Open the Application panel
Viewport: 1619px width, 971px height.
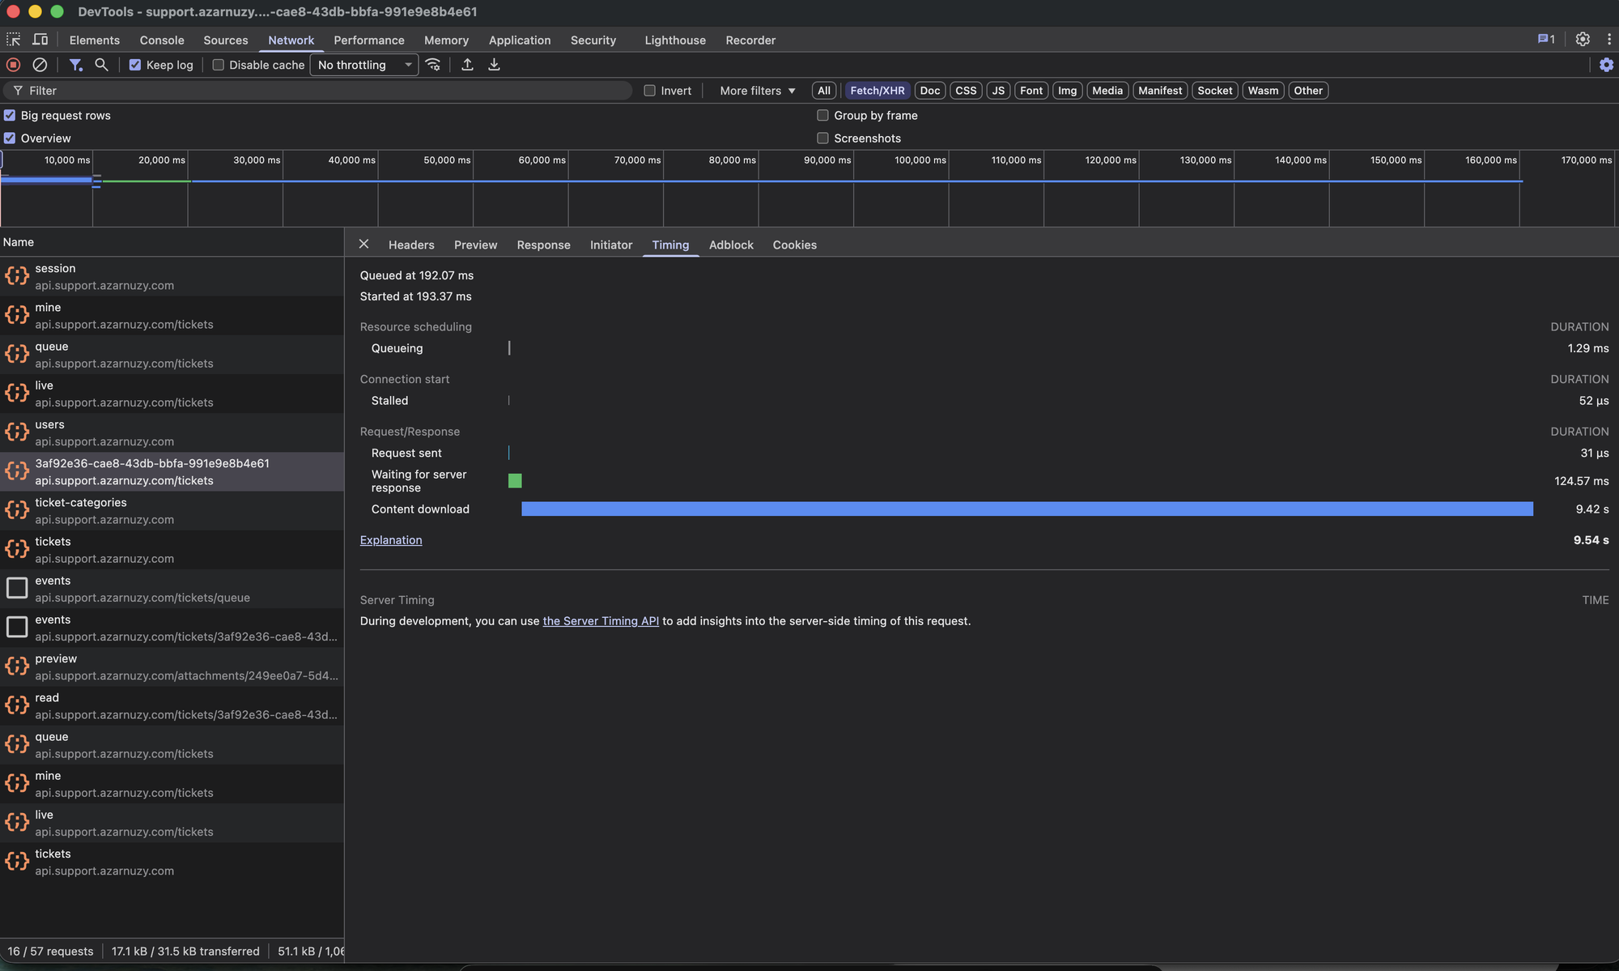[519, 40]
